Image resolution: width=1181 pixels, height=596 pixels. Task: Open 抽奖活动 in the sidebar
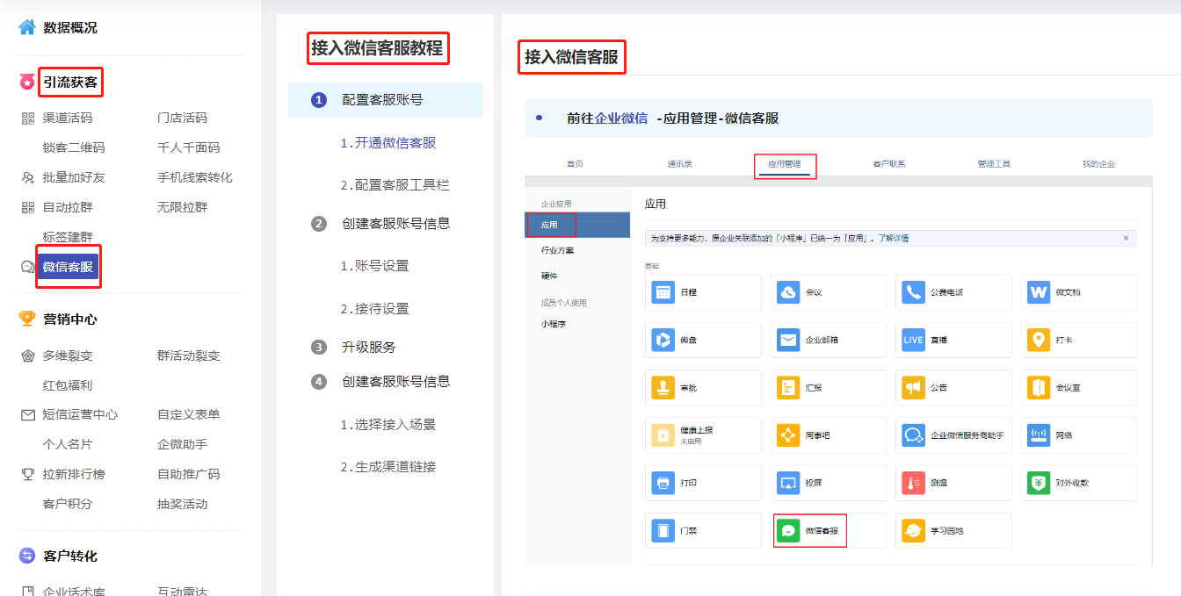tap(182, 504)
